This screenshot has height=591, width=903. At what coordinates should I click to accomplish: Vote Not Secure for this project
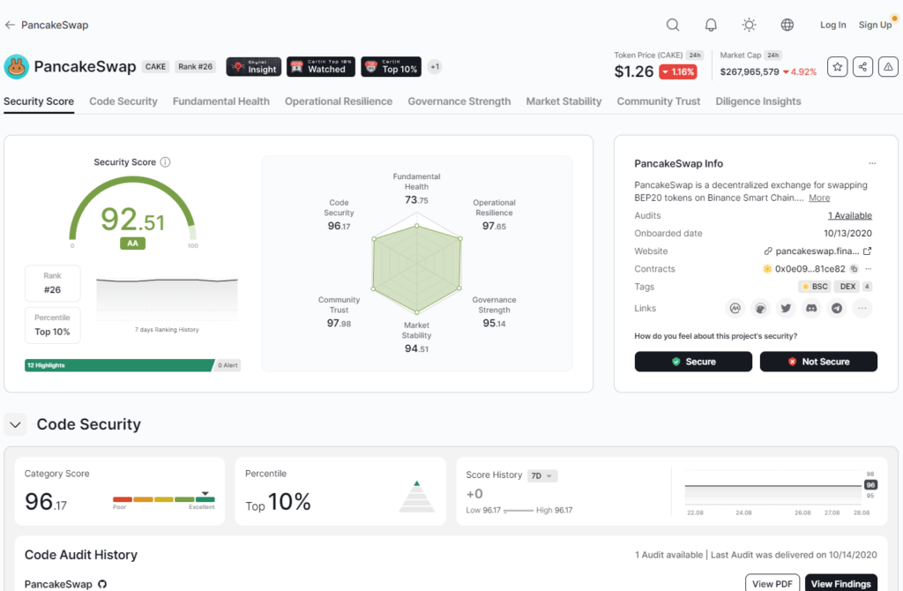(818, 362)
